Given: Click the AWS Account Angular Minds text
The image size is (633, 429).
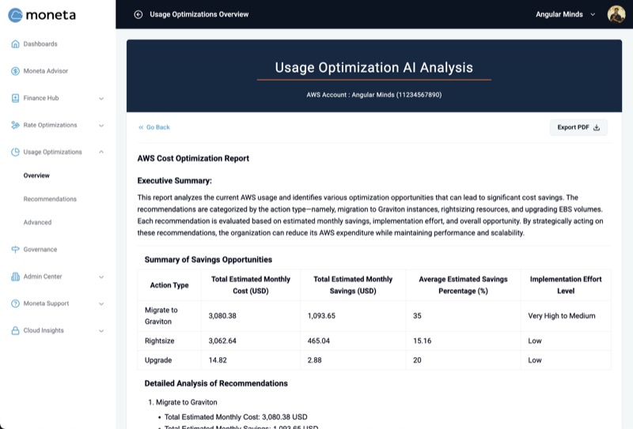Looking at the screenshot, I should coord(373,95).
